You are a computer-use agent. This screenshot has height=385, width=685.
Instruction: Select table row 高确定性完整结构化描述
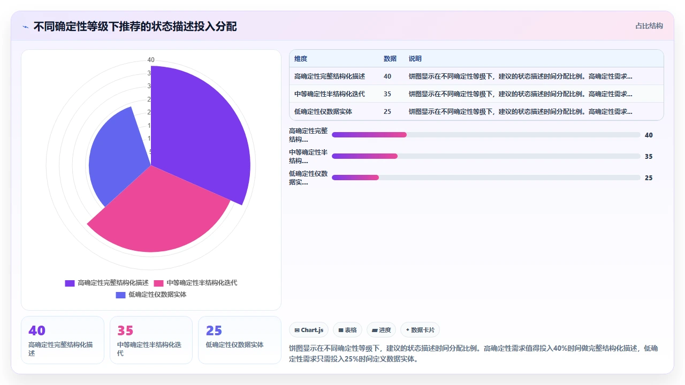click(x=476, y=76)
